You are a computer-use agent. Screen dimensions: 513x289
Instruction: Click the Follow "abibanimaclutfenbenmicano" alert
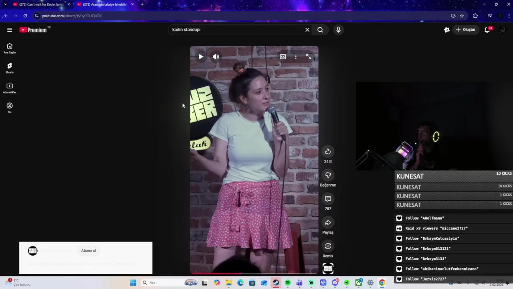(x=454, y=269)
